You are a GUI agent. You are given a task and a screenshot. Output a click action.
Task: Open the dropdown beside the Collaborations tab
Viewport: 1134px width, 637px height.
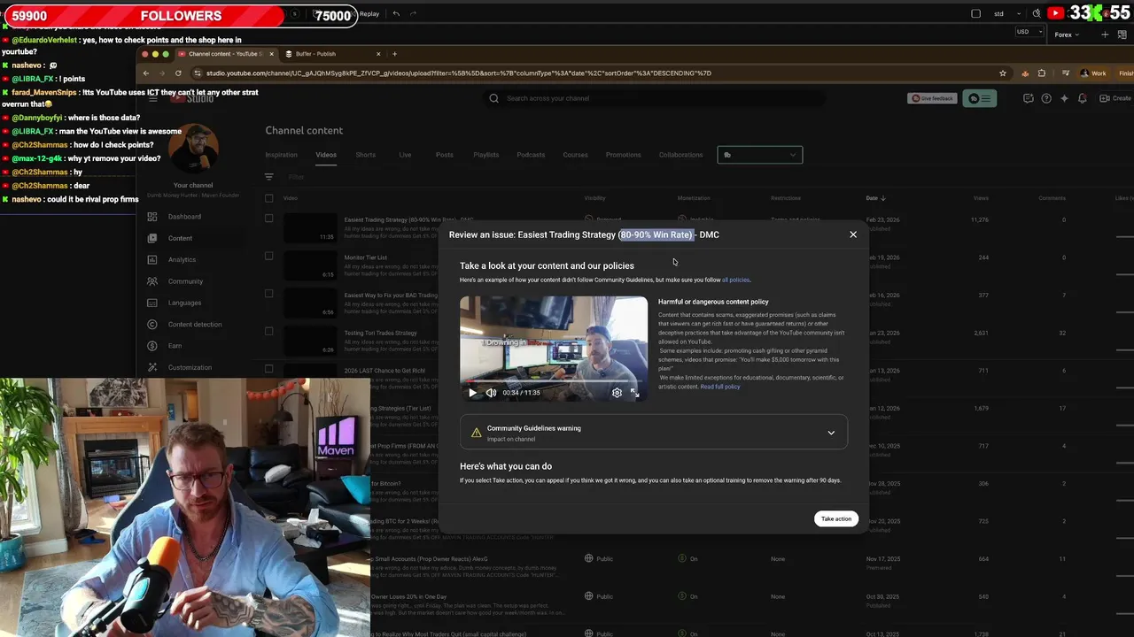coord(760,155)
